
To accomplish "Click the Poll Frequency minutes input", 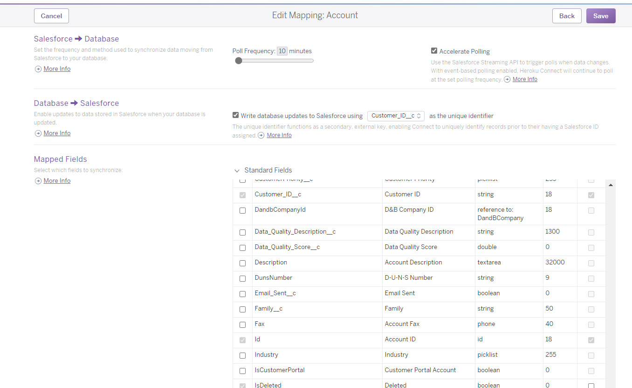I will tap(282, 51).
